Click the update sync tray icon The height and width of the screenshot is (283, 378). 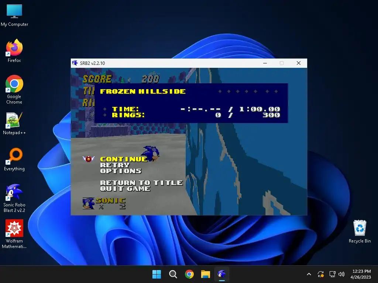tap(321, 274)
